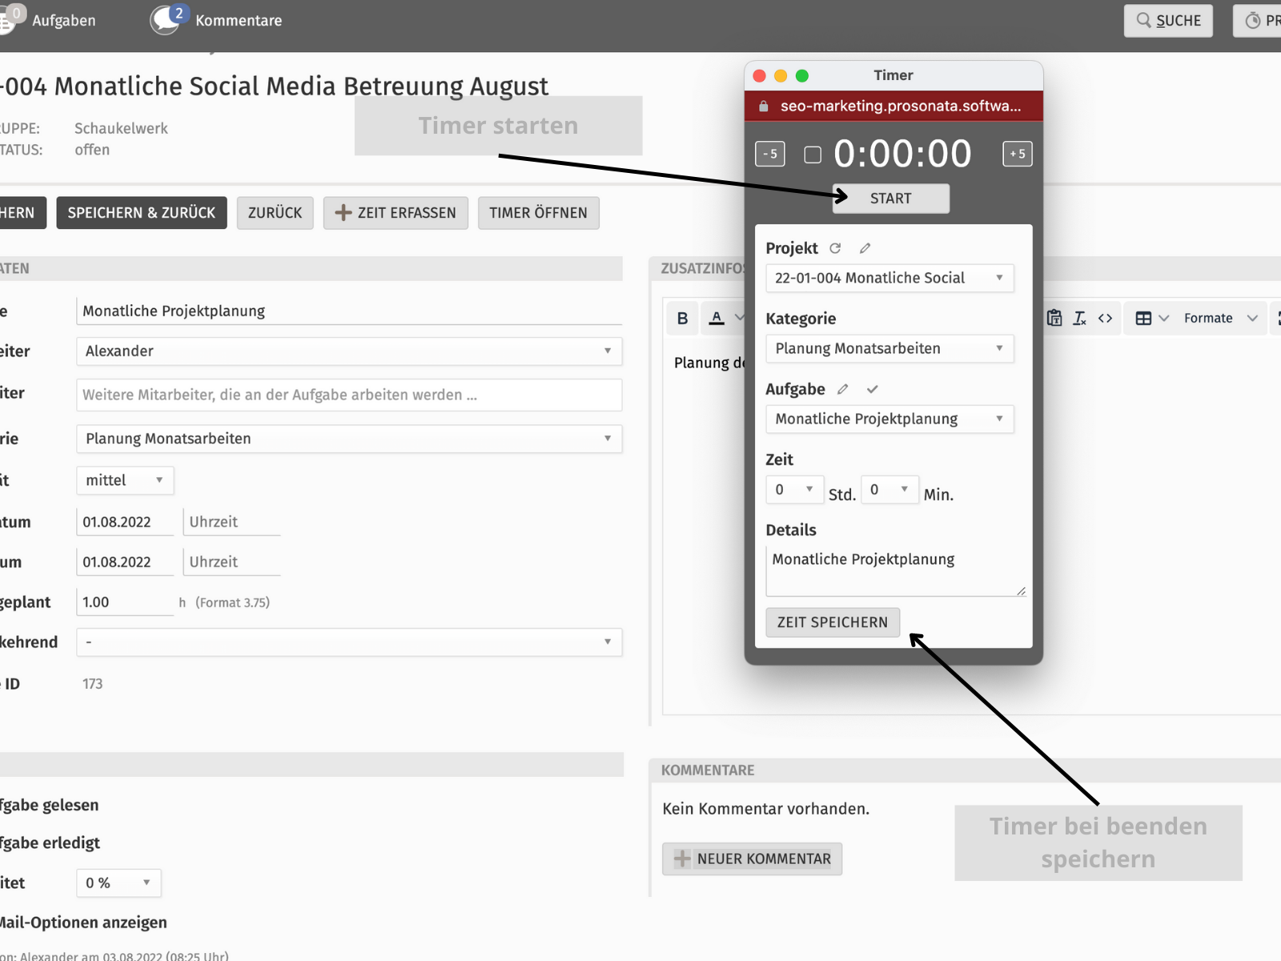
Task: Click the source code icon in editor
Action: click(1105, 318)
